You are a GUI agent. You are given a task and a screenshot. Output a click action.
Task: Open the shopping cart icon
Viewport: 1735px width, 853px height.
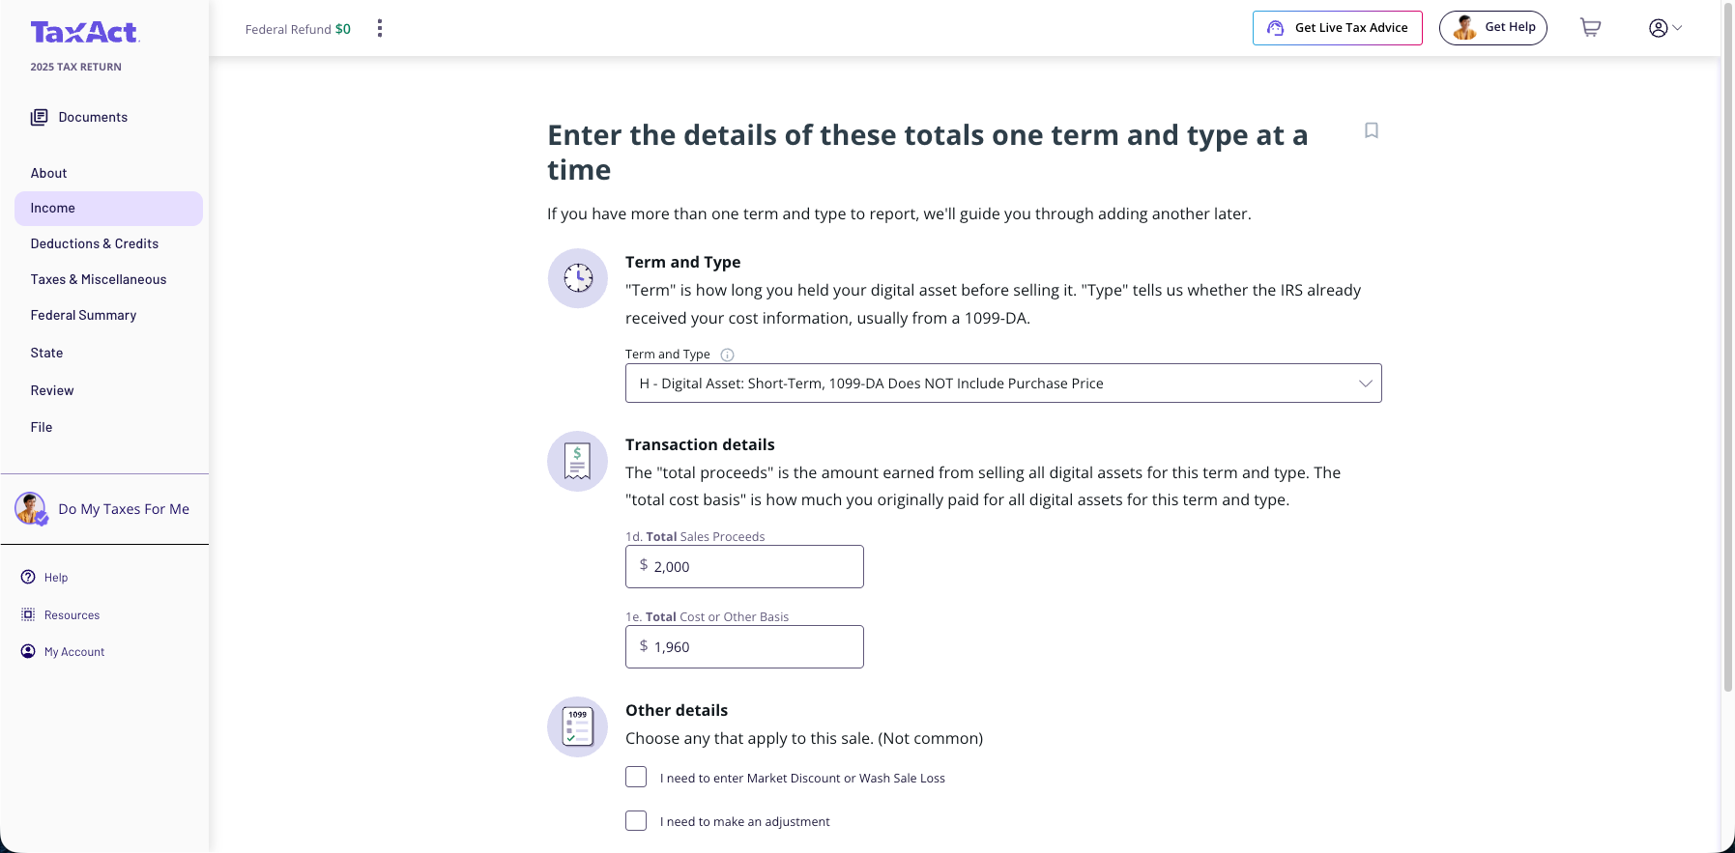point(1590,28)
